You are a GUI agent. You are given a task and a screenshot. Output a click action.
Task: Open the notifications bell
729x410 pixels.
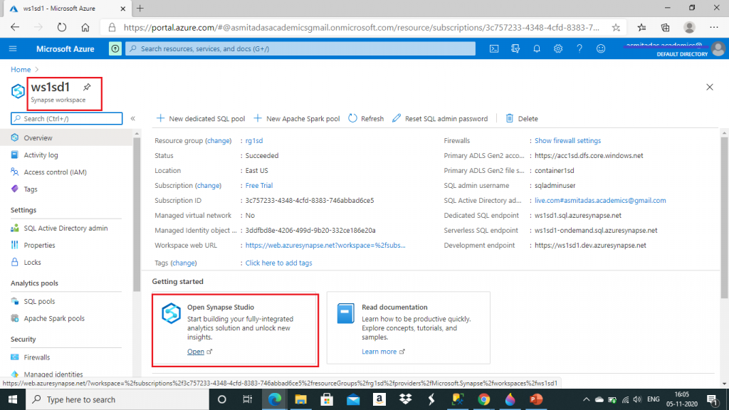pyautogui.click(x=537, y=49)
